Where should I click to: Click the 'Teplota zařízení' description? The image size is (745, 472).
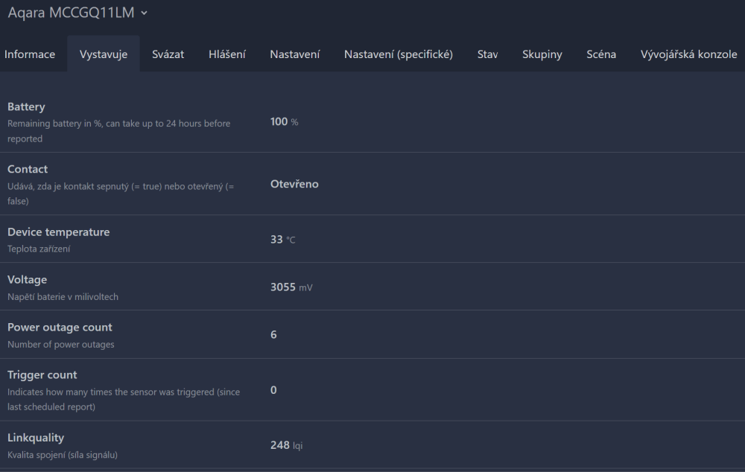point(39,249)
